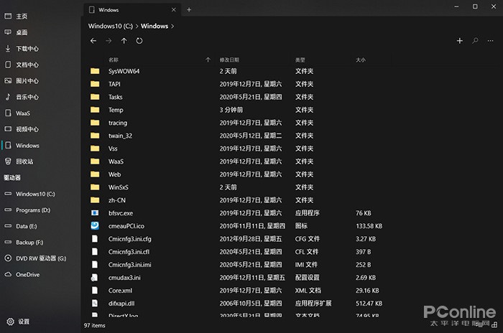Add a new tab with plus

coord(189,9)
